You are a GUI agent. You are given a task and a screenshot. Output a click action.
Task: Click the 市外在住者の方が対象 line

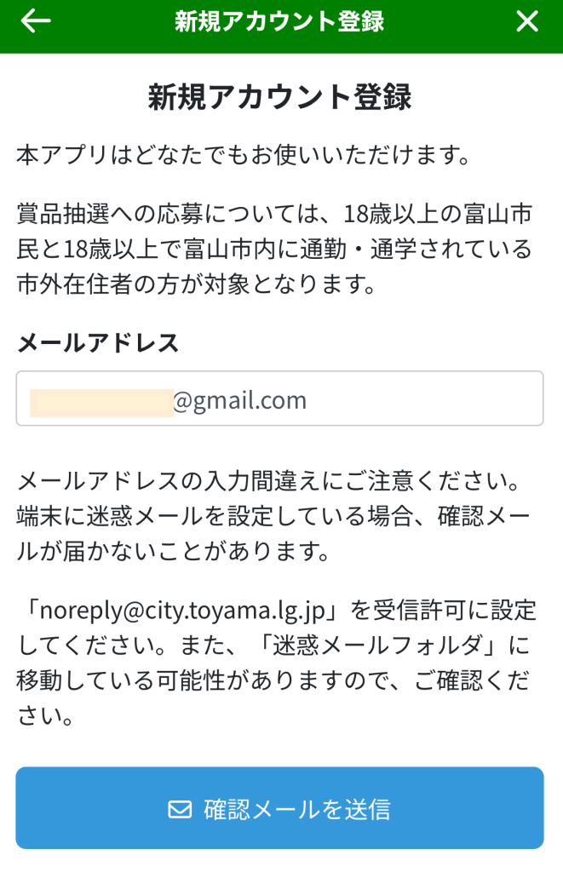pyautogui.click(x=196, y=284)
